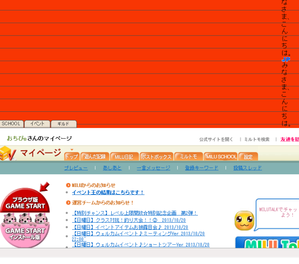Open the ポストボックス tab

(156, 157)
